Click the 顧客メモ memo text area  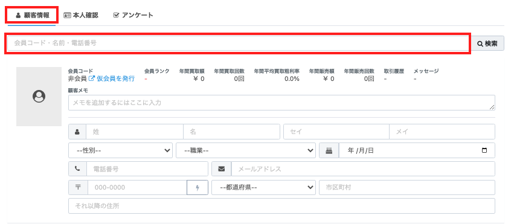coord(281,103)
